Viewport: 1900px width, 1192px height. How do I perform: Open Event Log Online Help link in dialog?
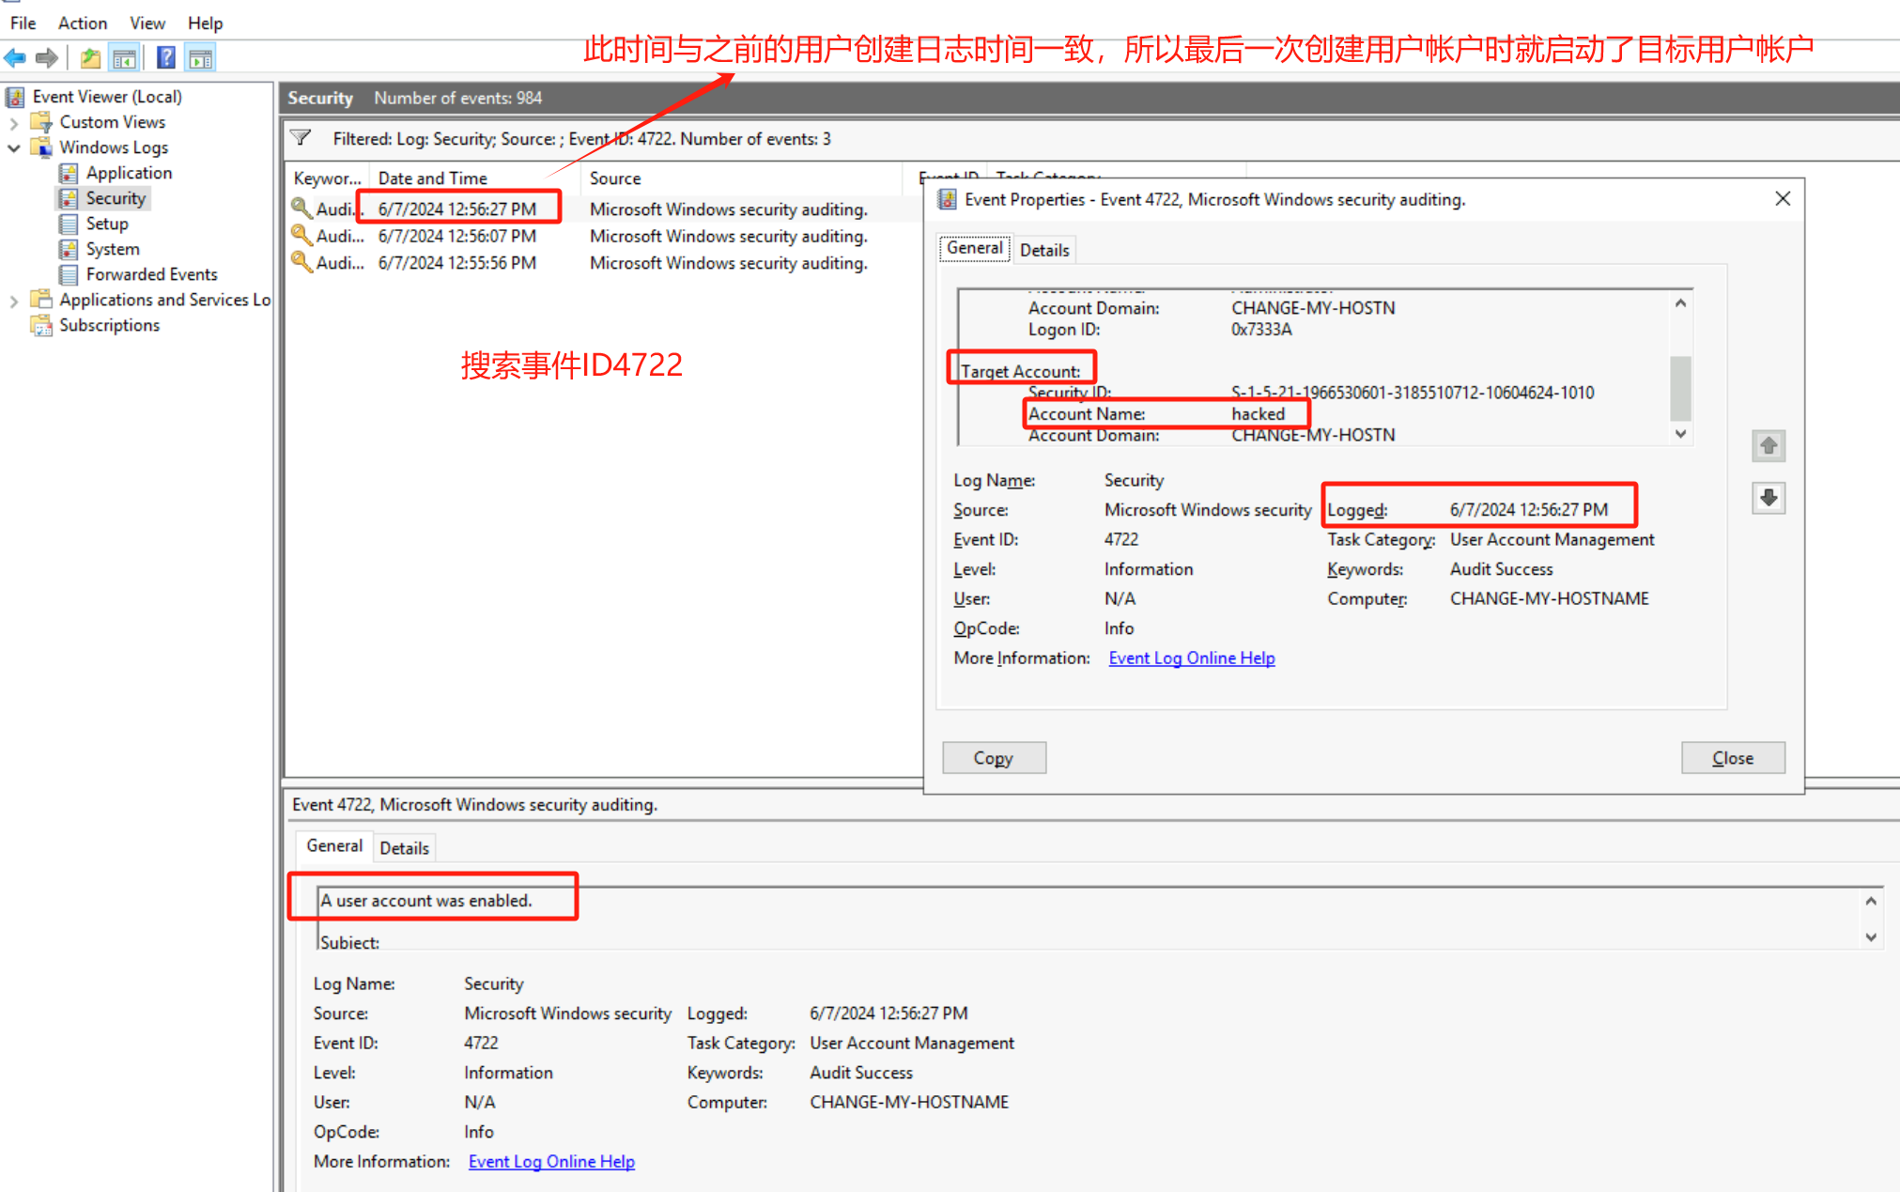pos(1191,658)
